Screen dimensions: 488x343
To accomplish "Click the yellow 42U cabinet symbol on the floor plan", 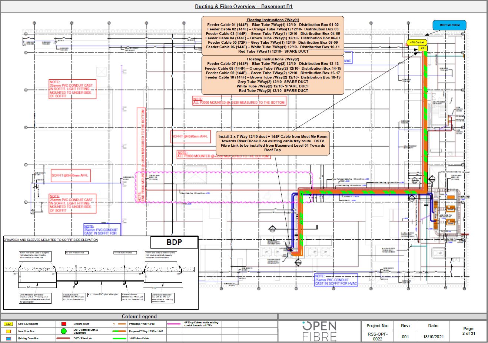I will coord(422,49).
